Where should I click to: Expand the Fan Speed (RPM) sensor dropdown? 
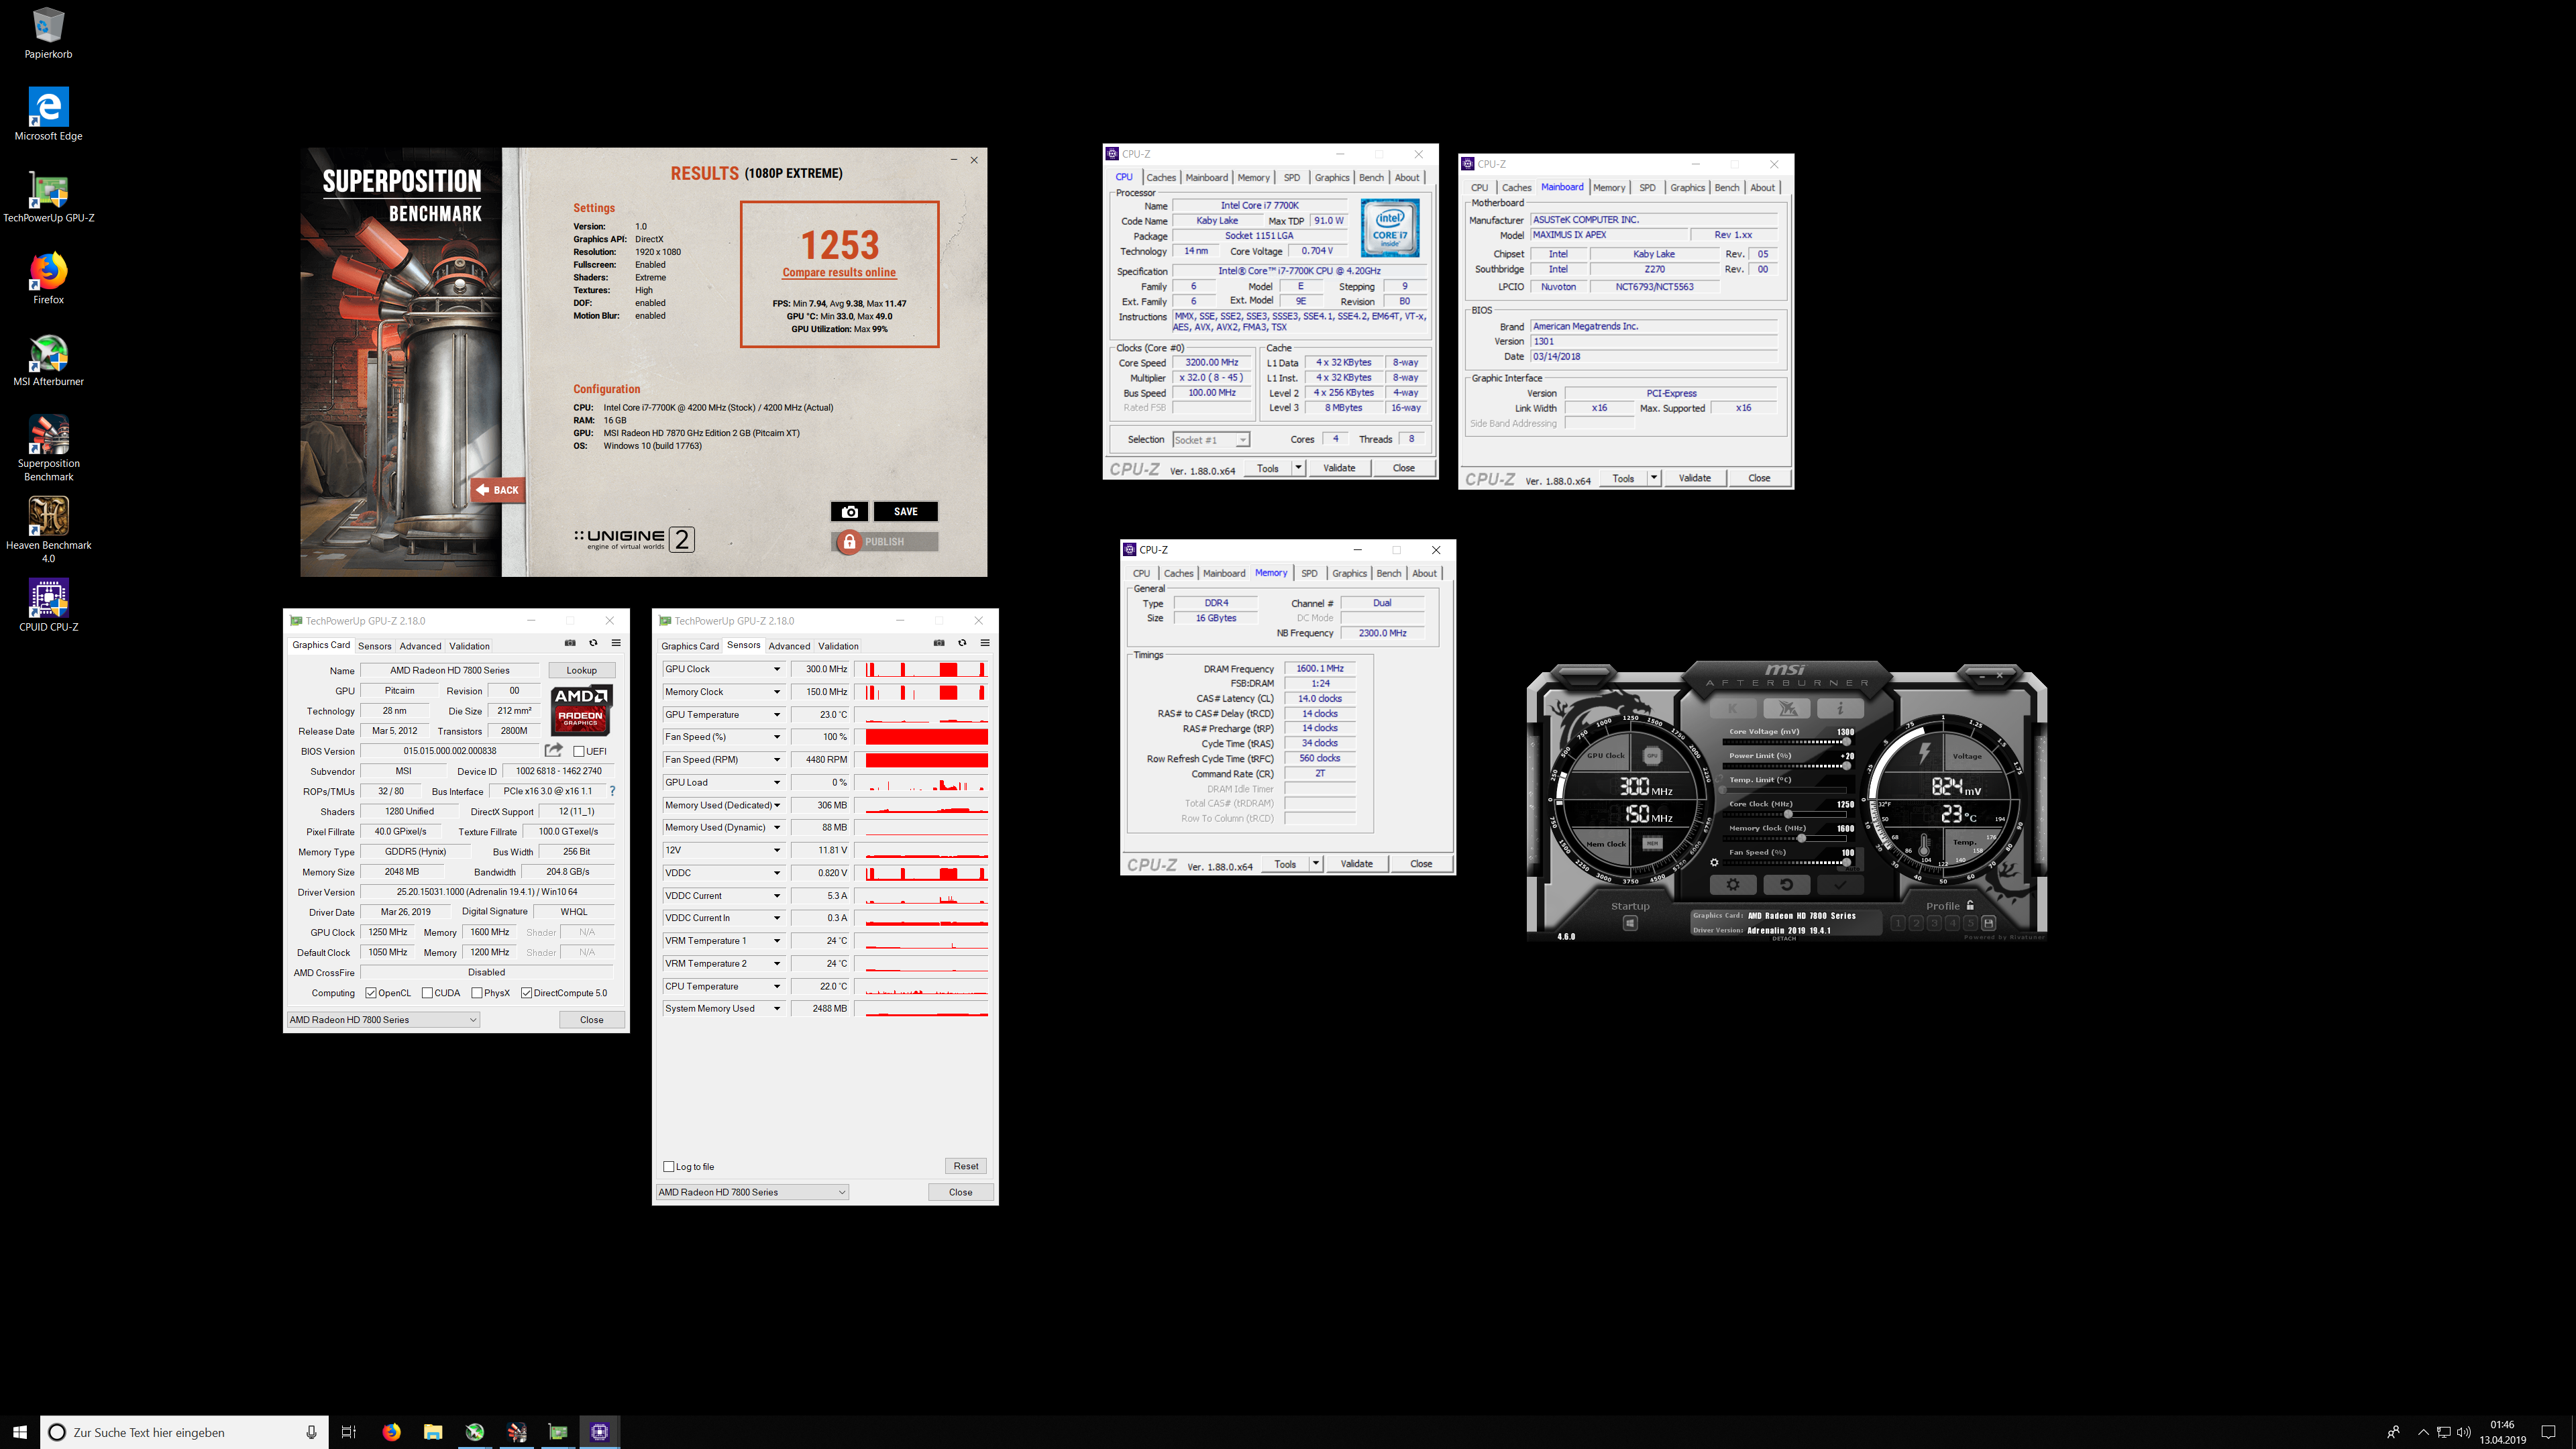(x=776, y=759)
